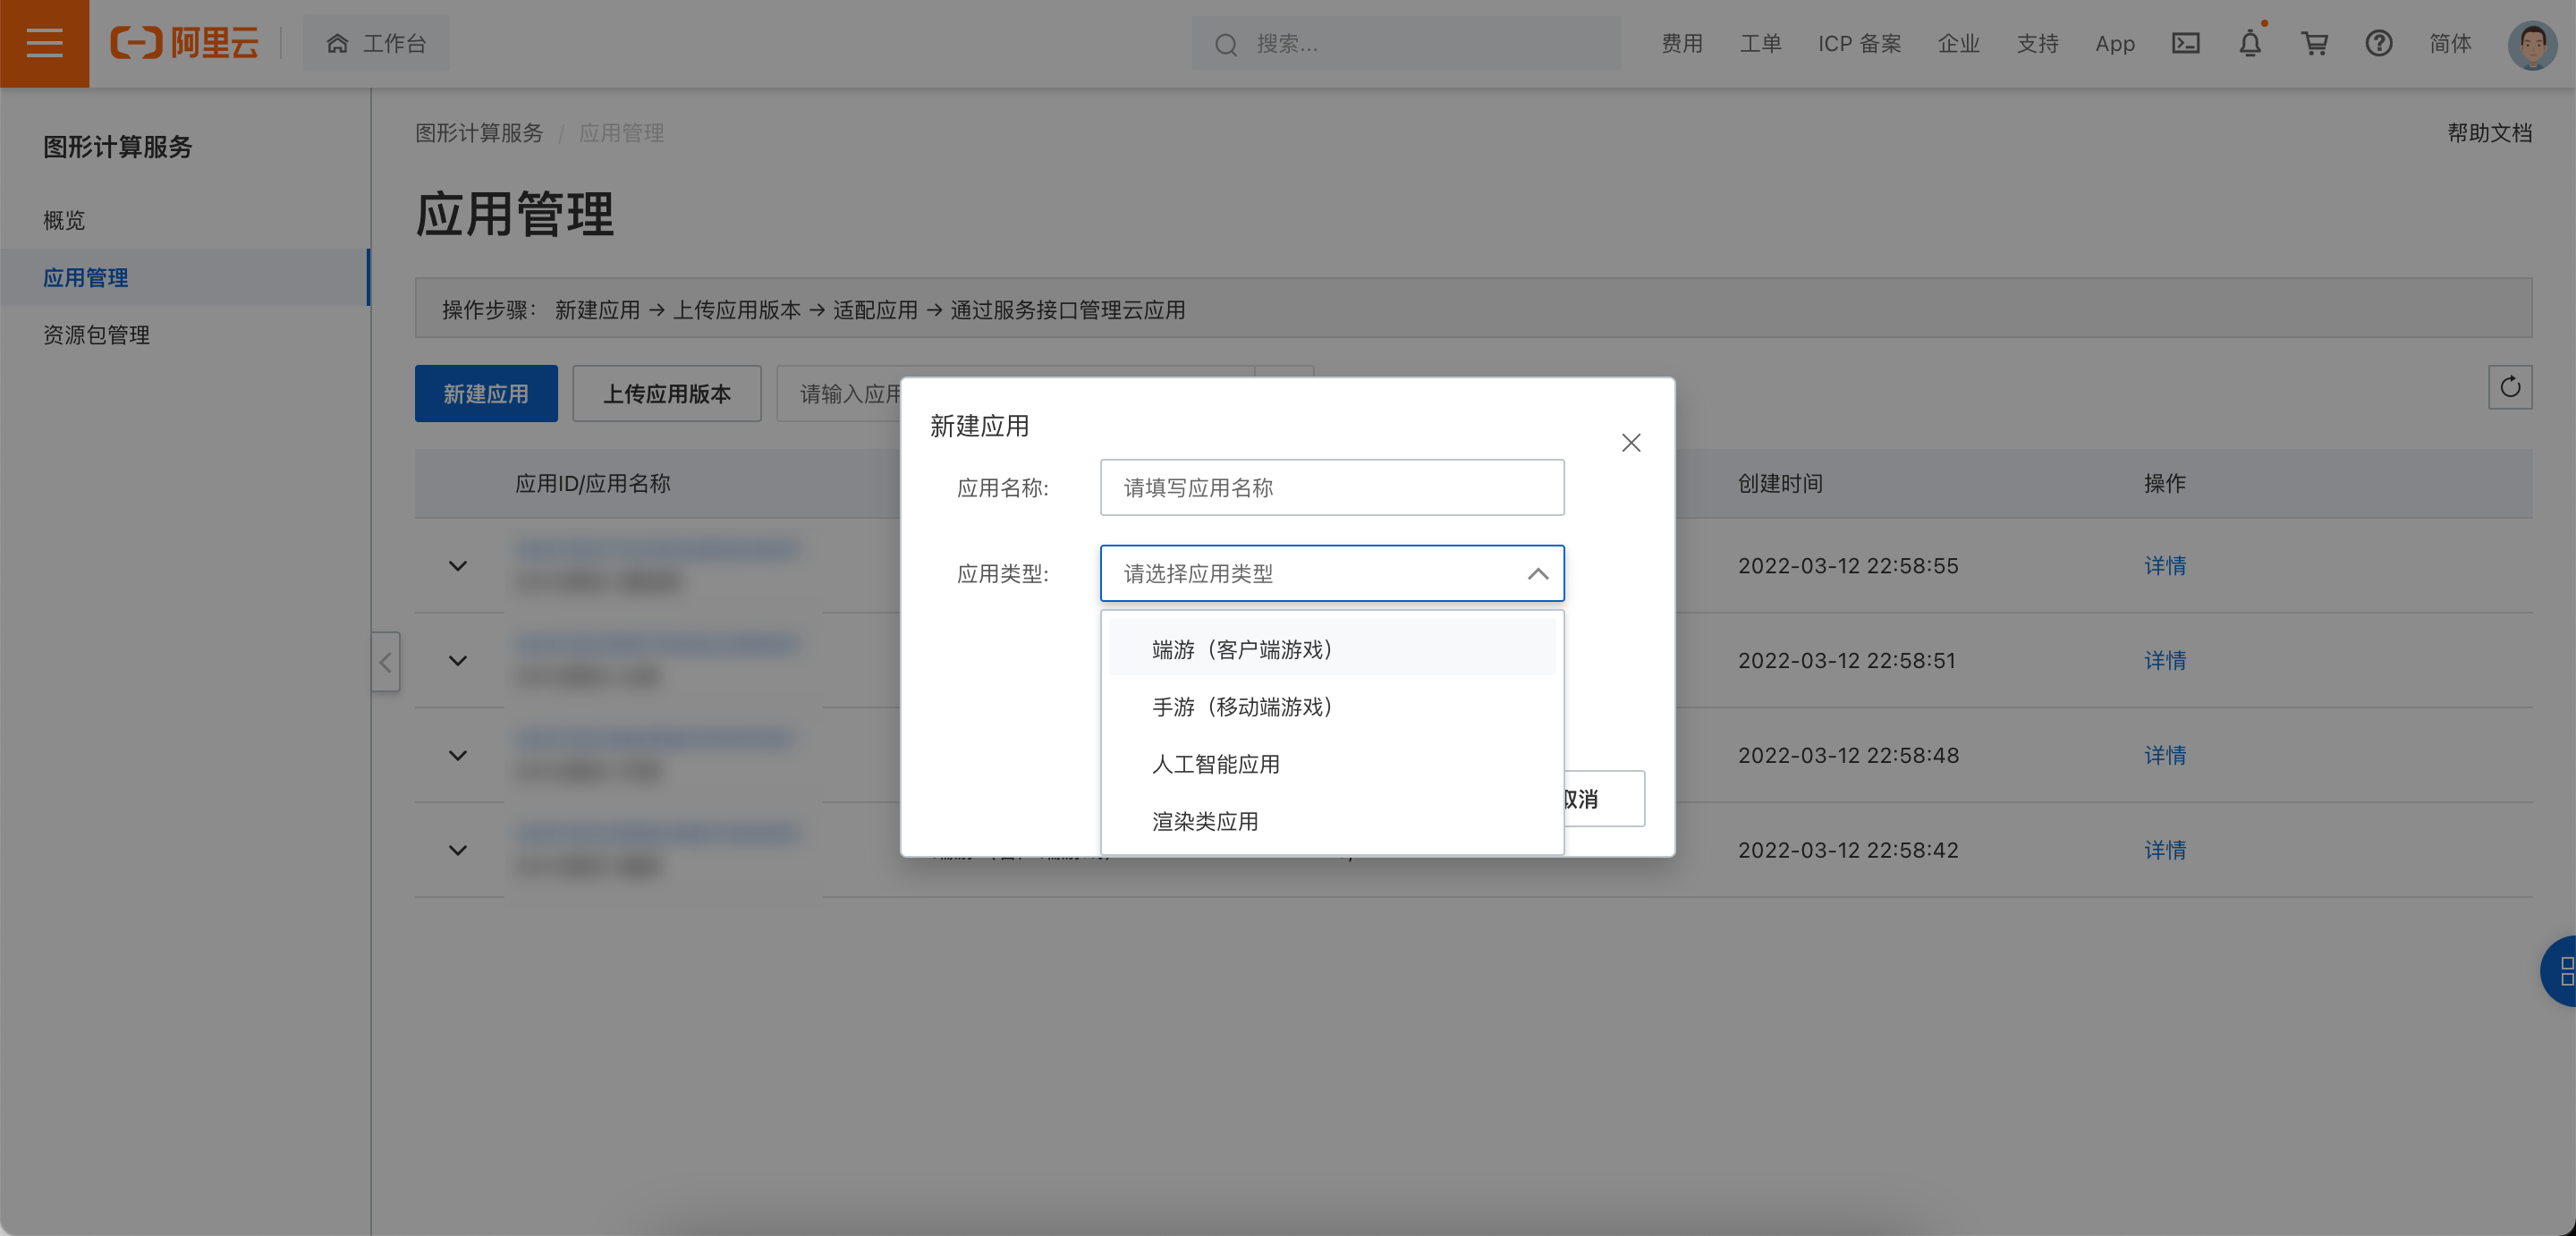Collapse the left sidebar panel

click(385, 662)
